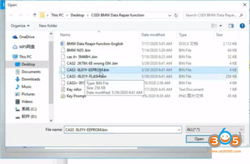Click file icon beside CAS2 2K79X-EE
This screenshot has width=250, height=164.
[x=63, y=63]
